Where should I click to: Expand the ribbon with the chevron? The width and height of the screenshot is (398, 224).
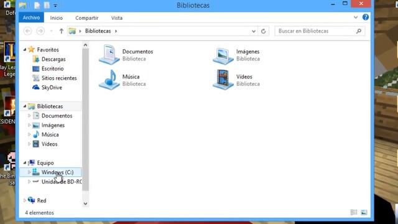click(x=356, y=17)
